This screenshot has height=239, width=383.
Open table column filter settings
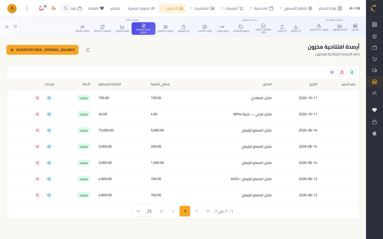tap(332, 72)
